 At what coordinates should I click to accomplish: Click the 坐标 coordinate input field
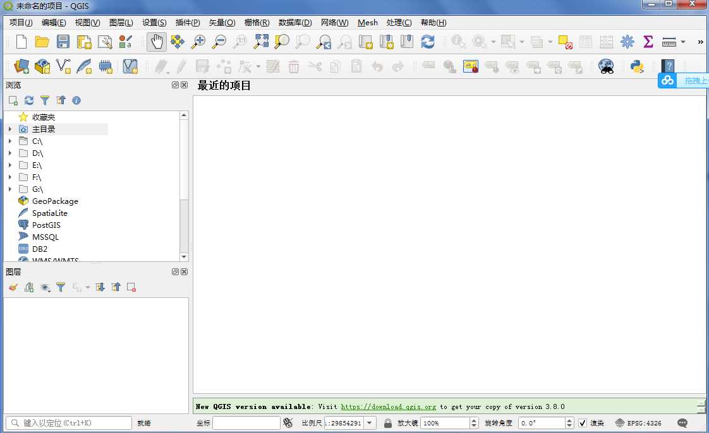click(246, 423)
